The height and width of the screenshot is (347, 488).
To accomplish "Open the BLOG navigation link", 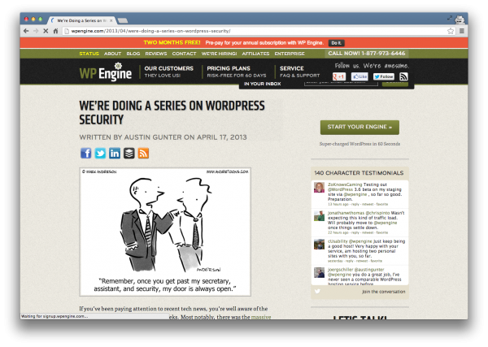I will coord(133,54).
